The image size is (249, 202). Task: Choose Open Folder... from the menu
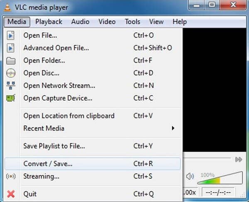93,61
